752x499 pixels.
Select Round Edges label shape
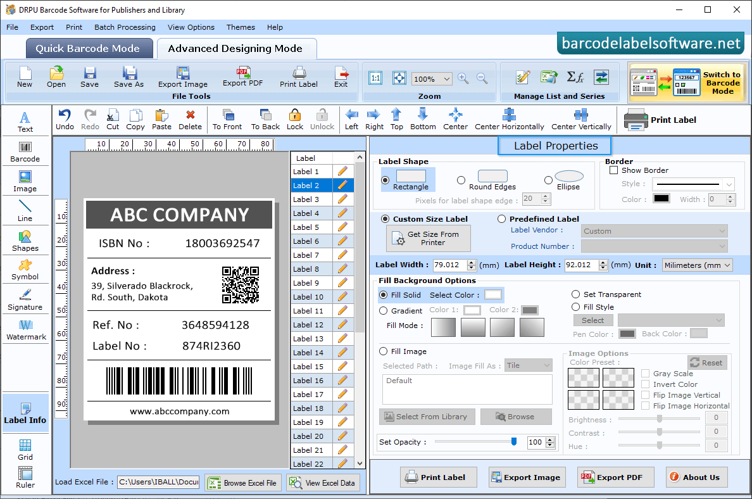[461, 180]
